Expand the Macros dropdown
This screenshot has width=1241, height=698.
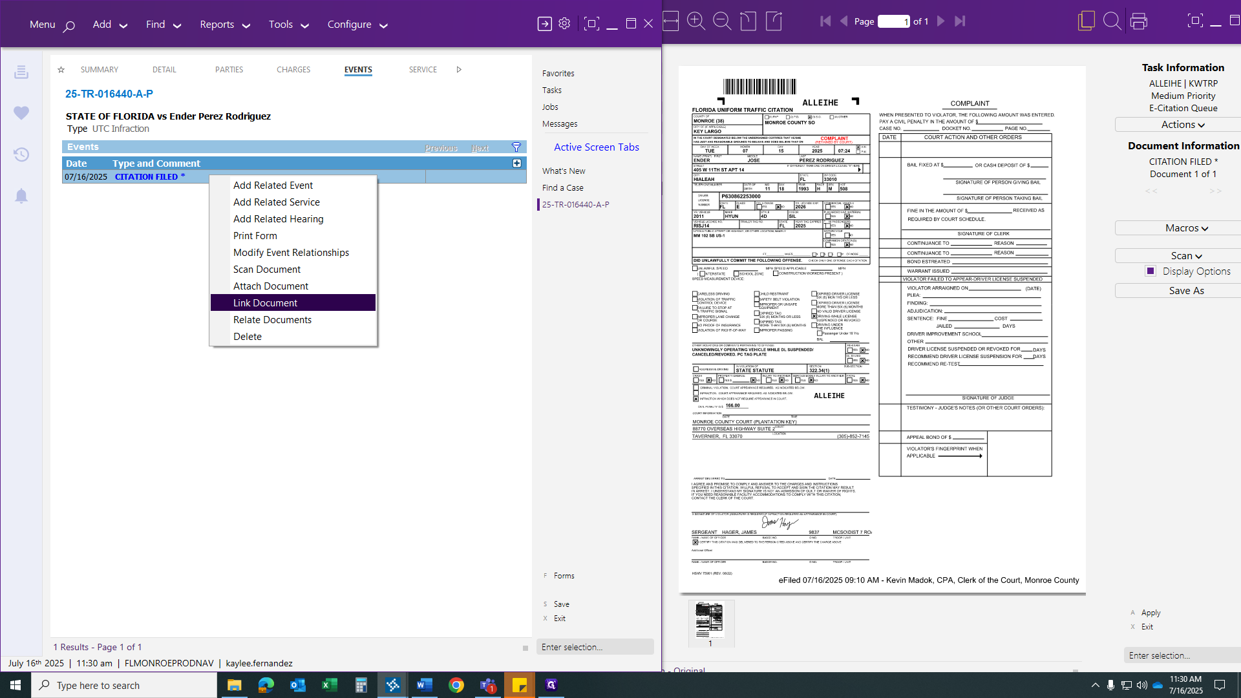1186,228
